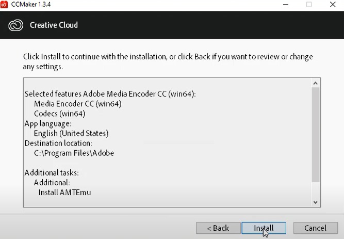Go back with the Back button

[x=218, y=228]
